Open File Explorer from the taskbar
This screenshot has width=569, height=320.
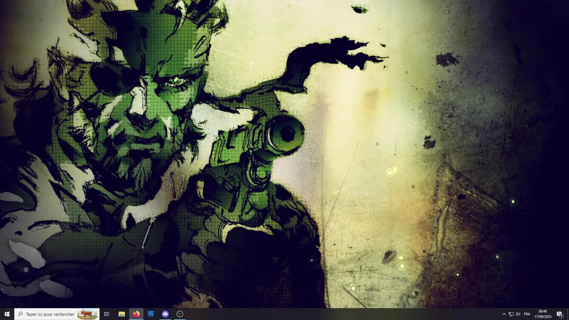[121, 314]
